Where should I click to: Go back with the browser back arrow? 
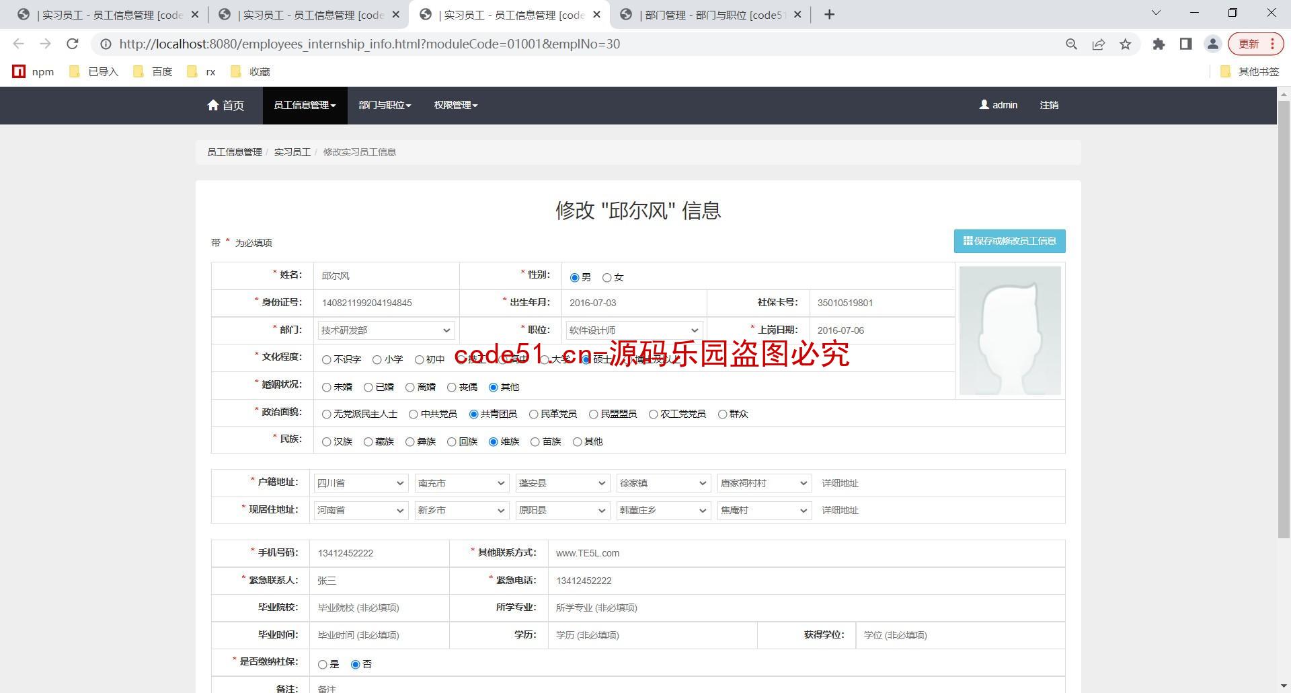(18, 44)
